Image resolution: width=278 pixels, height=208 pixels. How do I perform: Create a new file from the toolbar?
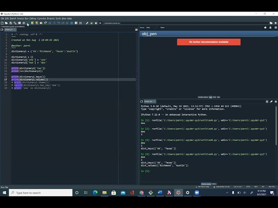[x=2, y=23]
